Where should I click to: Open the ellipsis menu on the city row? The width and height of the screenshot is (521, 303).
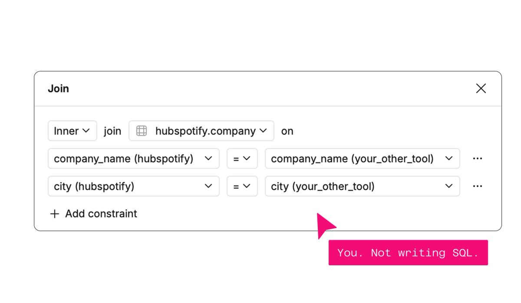(478, 186)
